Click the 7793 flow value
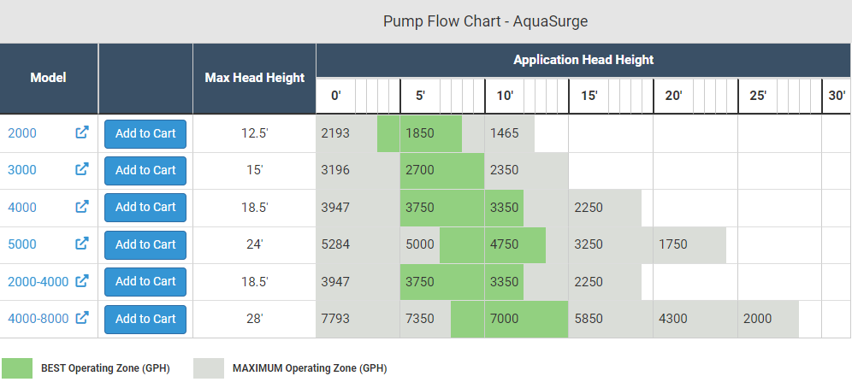This screenshot has height=382, width=852. tap(335, 319)
